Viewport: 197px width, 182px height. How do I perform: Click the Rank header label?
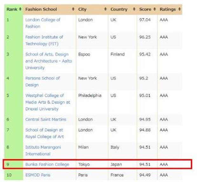tap(12, 9)
